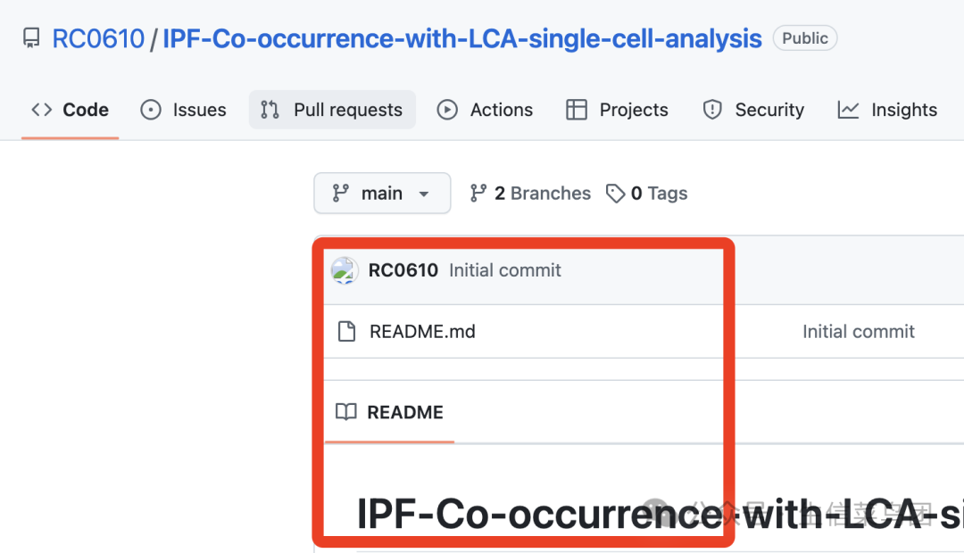Click the Projects table icon
The image size is (964, 553).
(x=577, y=110)
